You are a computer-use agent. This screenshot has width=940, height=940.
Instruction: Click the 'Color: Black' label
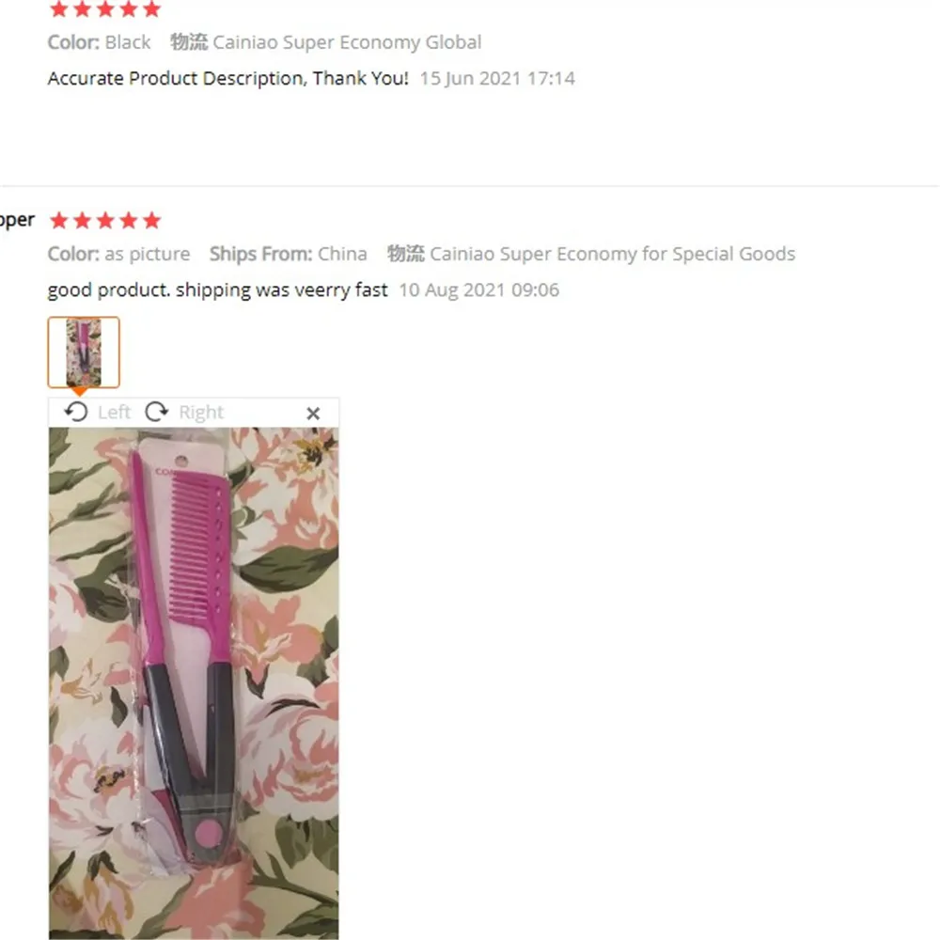[99, 42]
